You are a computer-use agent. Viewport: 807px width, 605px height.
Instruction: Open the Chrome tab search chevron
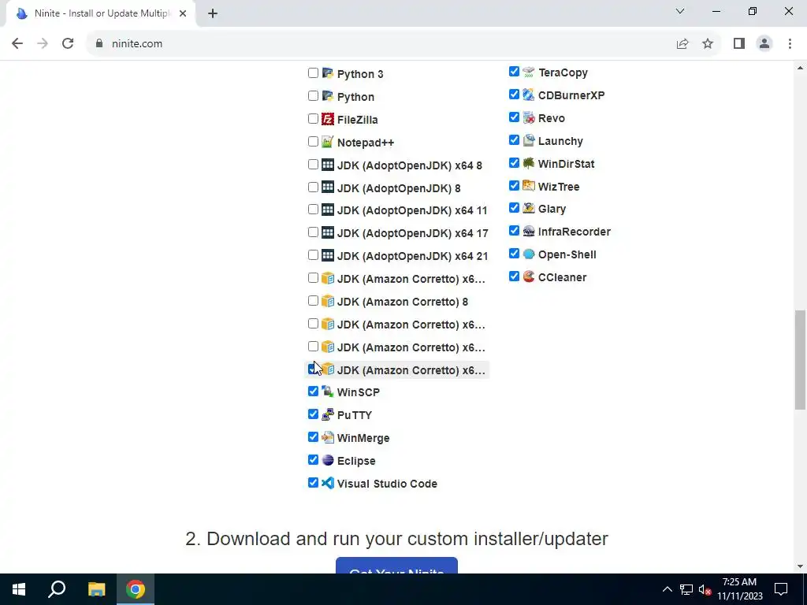click(x=680, y=11)
